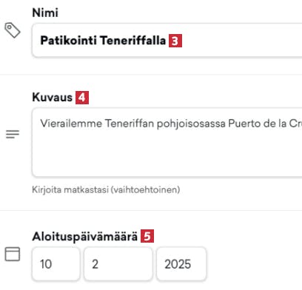Click the text lines icon beside Kuvaus
302x290 pixels.
click(x=13, y=135)
